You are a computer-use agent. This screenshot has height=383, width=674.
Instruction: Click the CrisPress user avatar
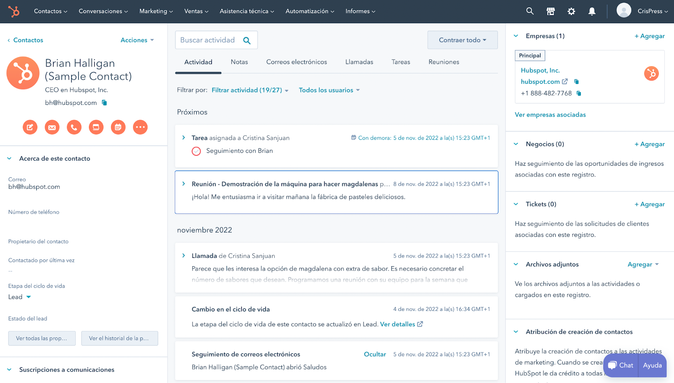pyautogui.click(x=624, y=11)
